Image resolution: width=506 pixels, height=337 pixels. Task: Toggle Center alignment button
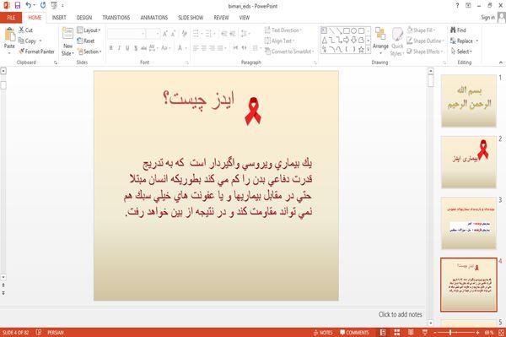[204, 48]
